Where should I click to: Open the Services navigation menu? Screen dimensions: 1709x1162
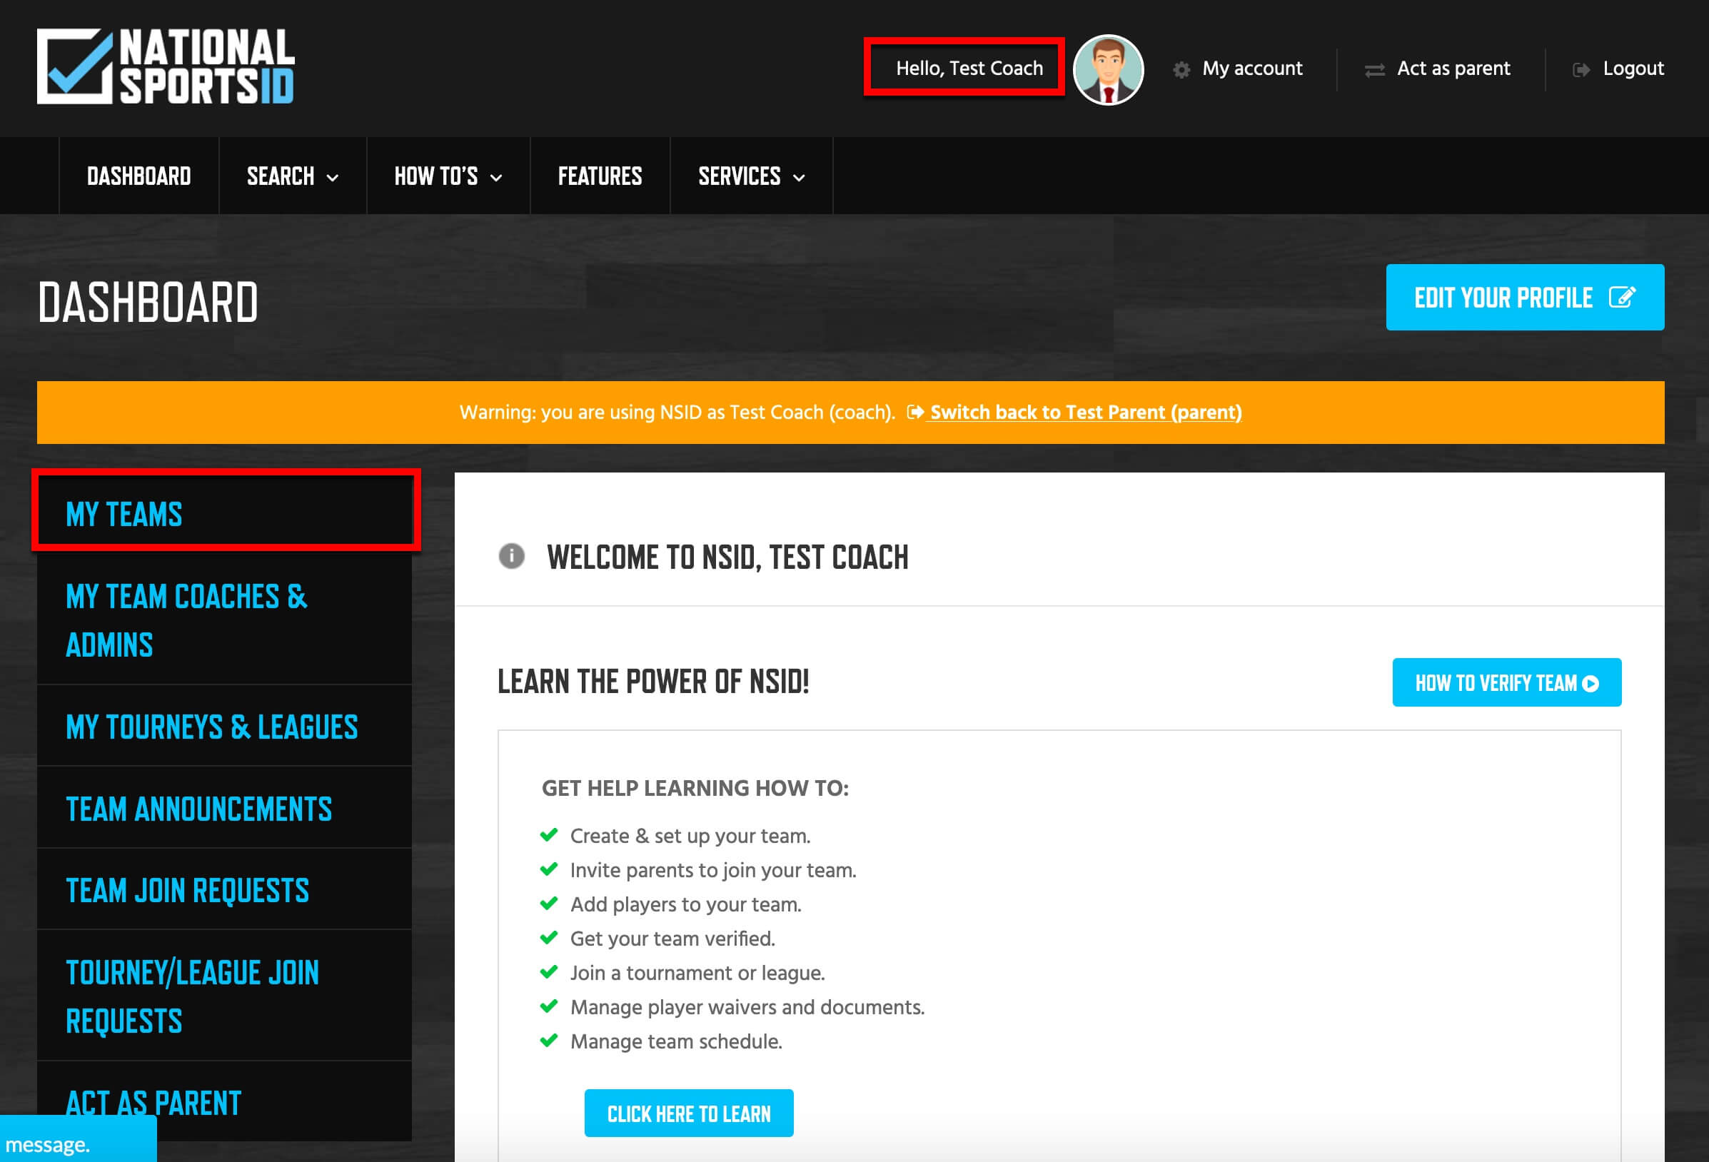(x=752, y=176)
